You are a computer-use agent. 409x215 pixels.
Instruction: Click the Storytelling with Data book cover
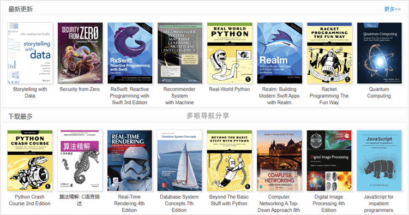30,53
